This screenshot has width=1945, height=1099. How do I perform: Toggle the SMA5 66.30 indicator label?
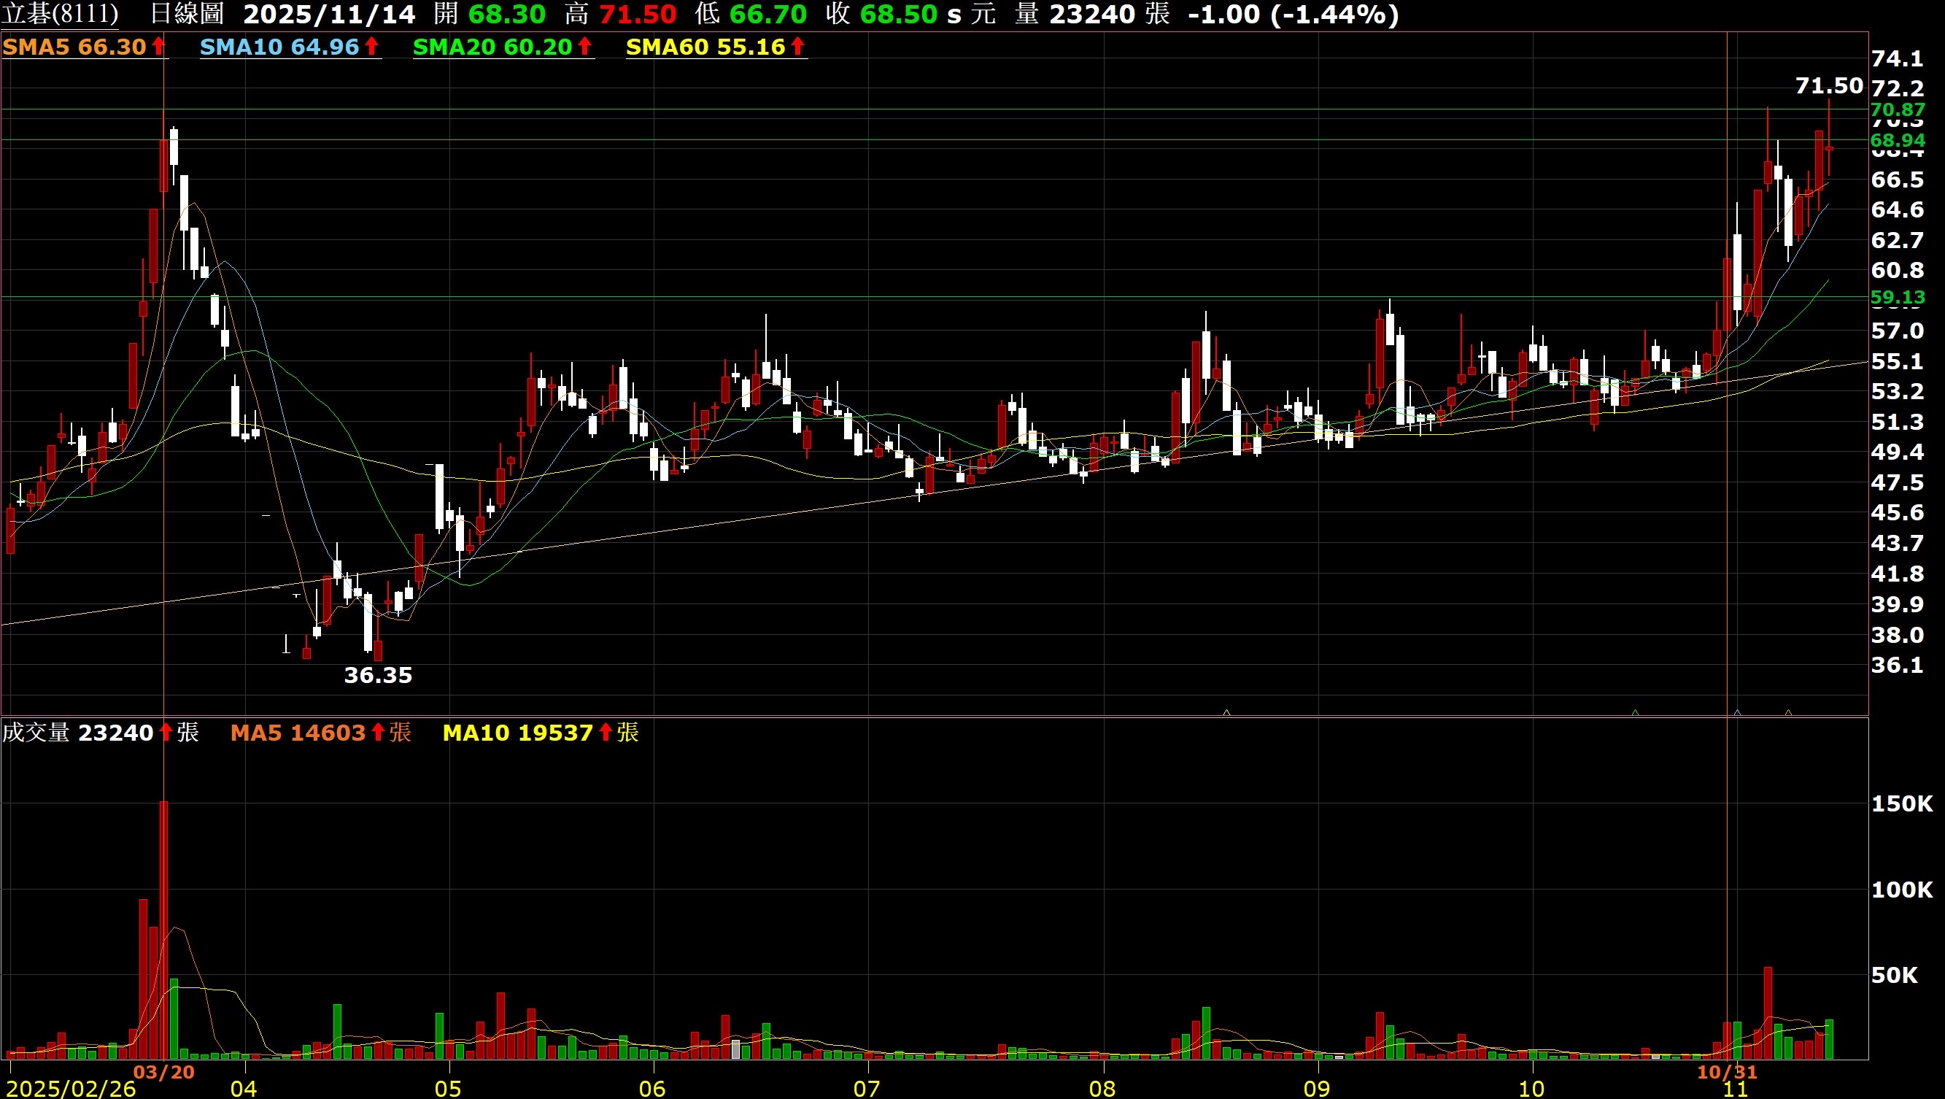(x=74, y=47)
